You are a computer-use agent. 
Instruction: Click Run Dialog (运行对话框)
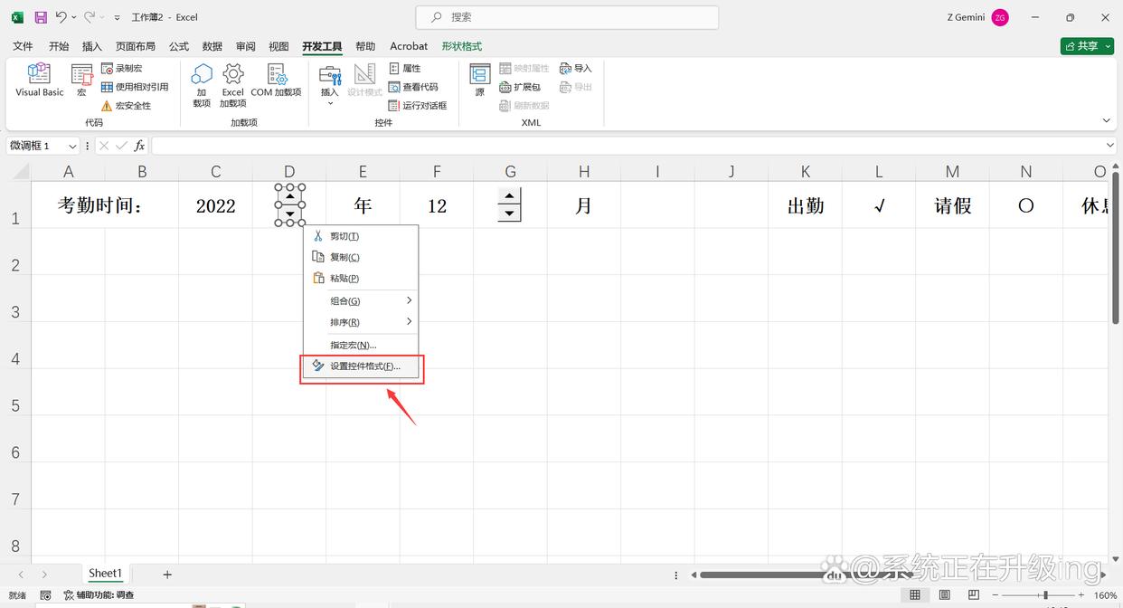[418, 106]
